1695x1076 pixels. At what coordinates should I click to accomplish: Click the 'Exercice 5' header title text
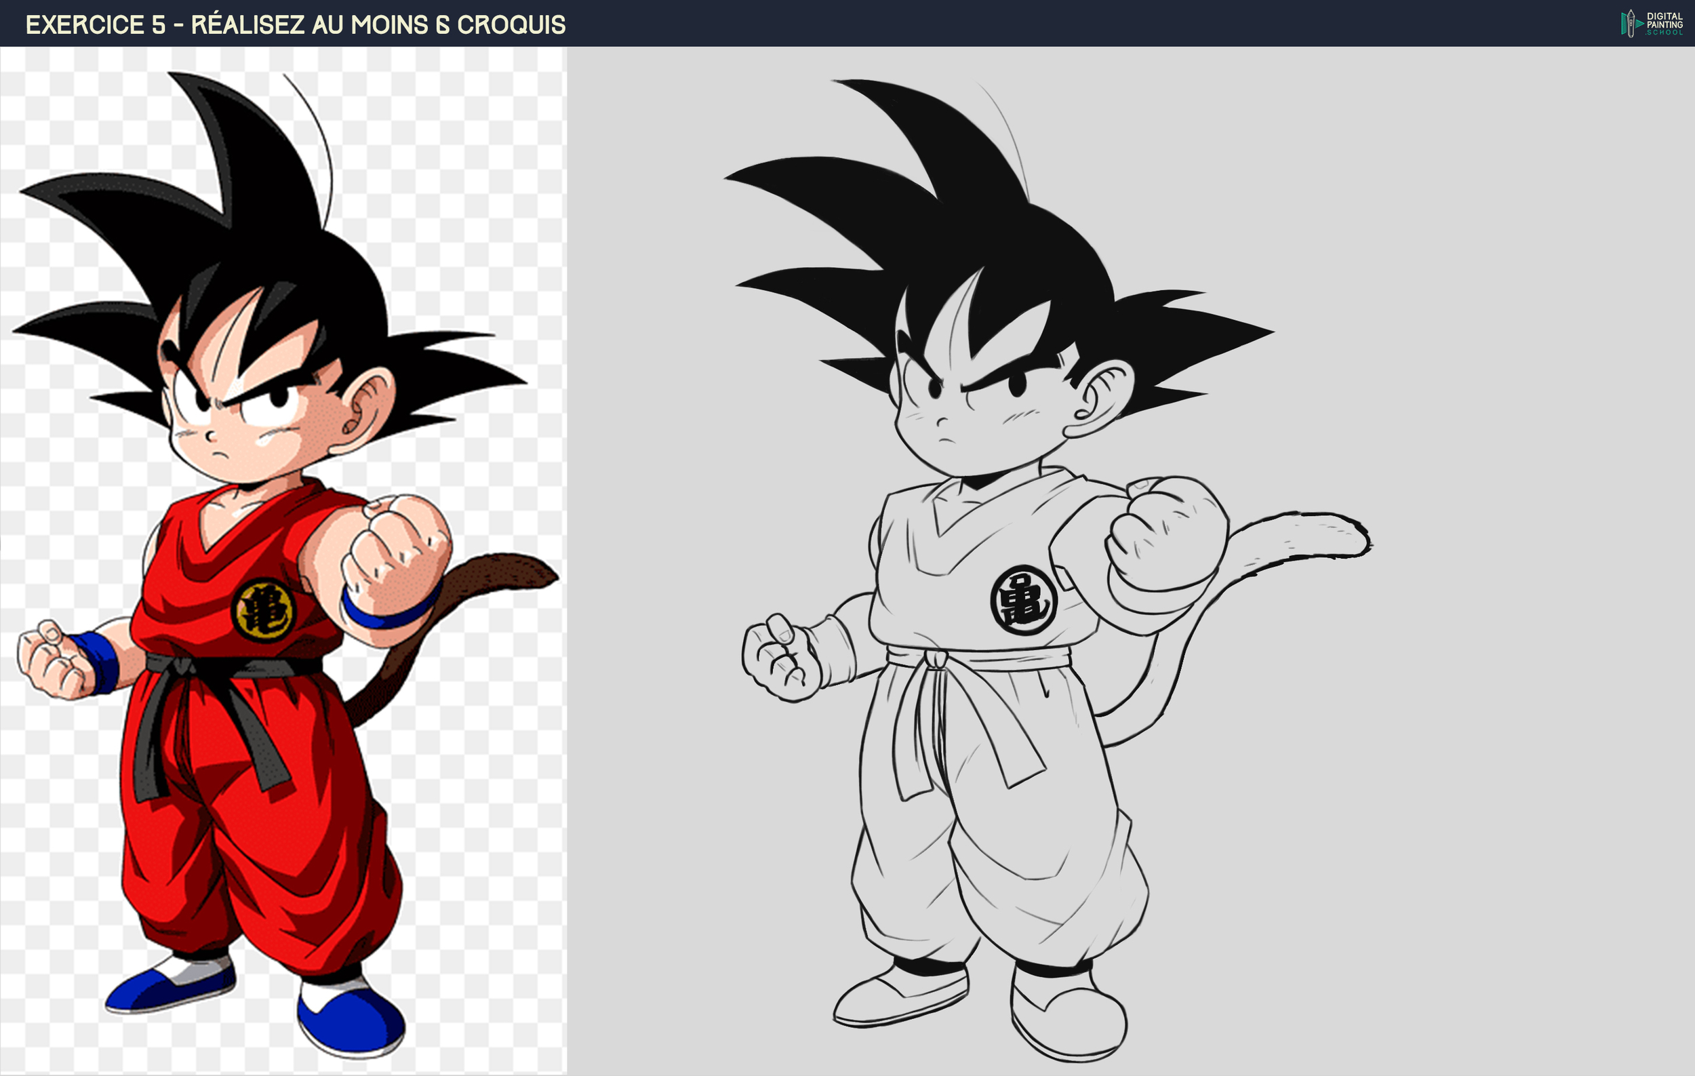[x=295, y=24]
